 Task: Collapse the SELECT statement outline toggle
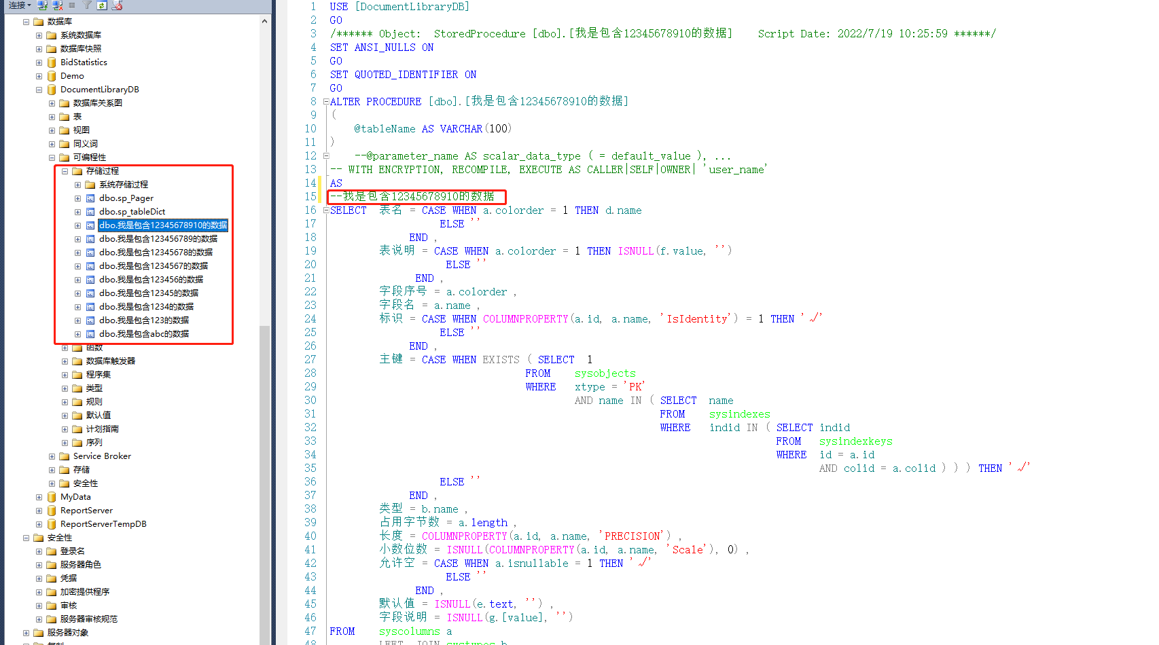click(x=326, y=210)
